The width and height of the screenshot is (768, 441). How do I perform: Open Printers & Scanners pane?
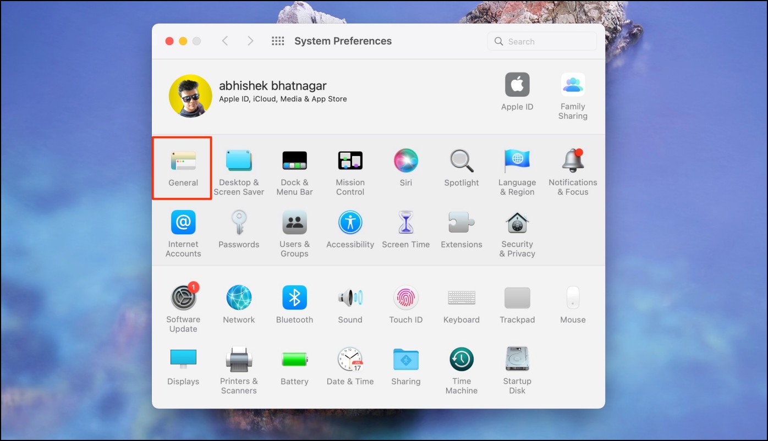tap(239, 370)
